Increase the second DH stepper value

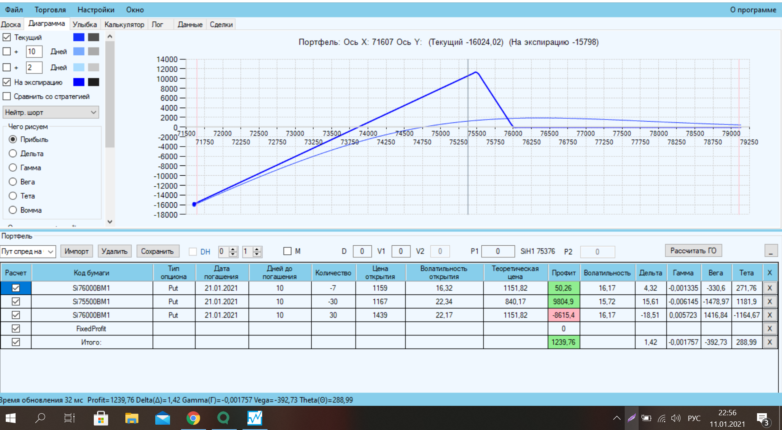coord(257,249)
